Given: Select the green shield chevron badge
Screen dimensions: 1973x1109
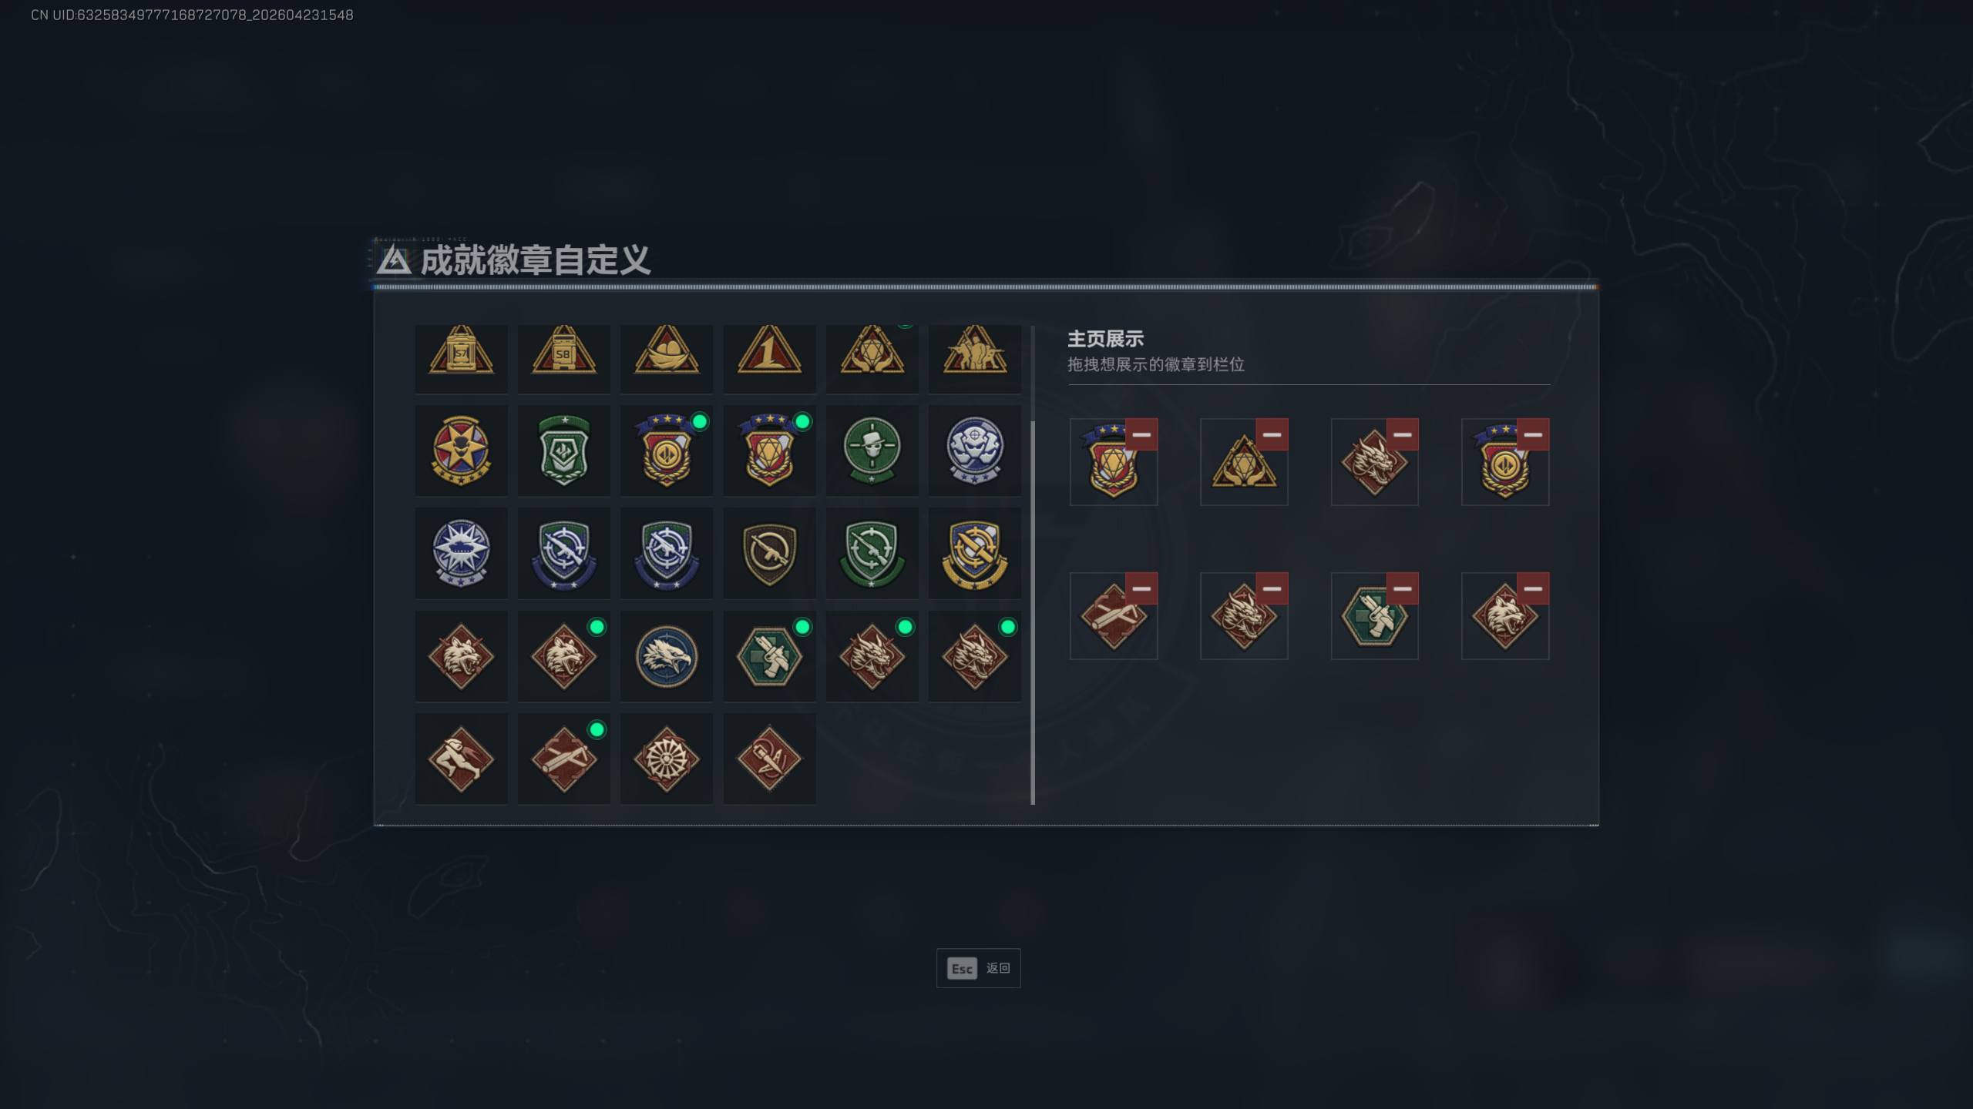Looking at the screenshot, I should (x=563, y=451).
